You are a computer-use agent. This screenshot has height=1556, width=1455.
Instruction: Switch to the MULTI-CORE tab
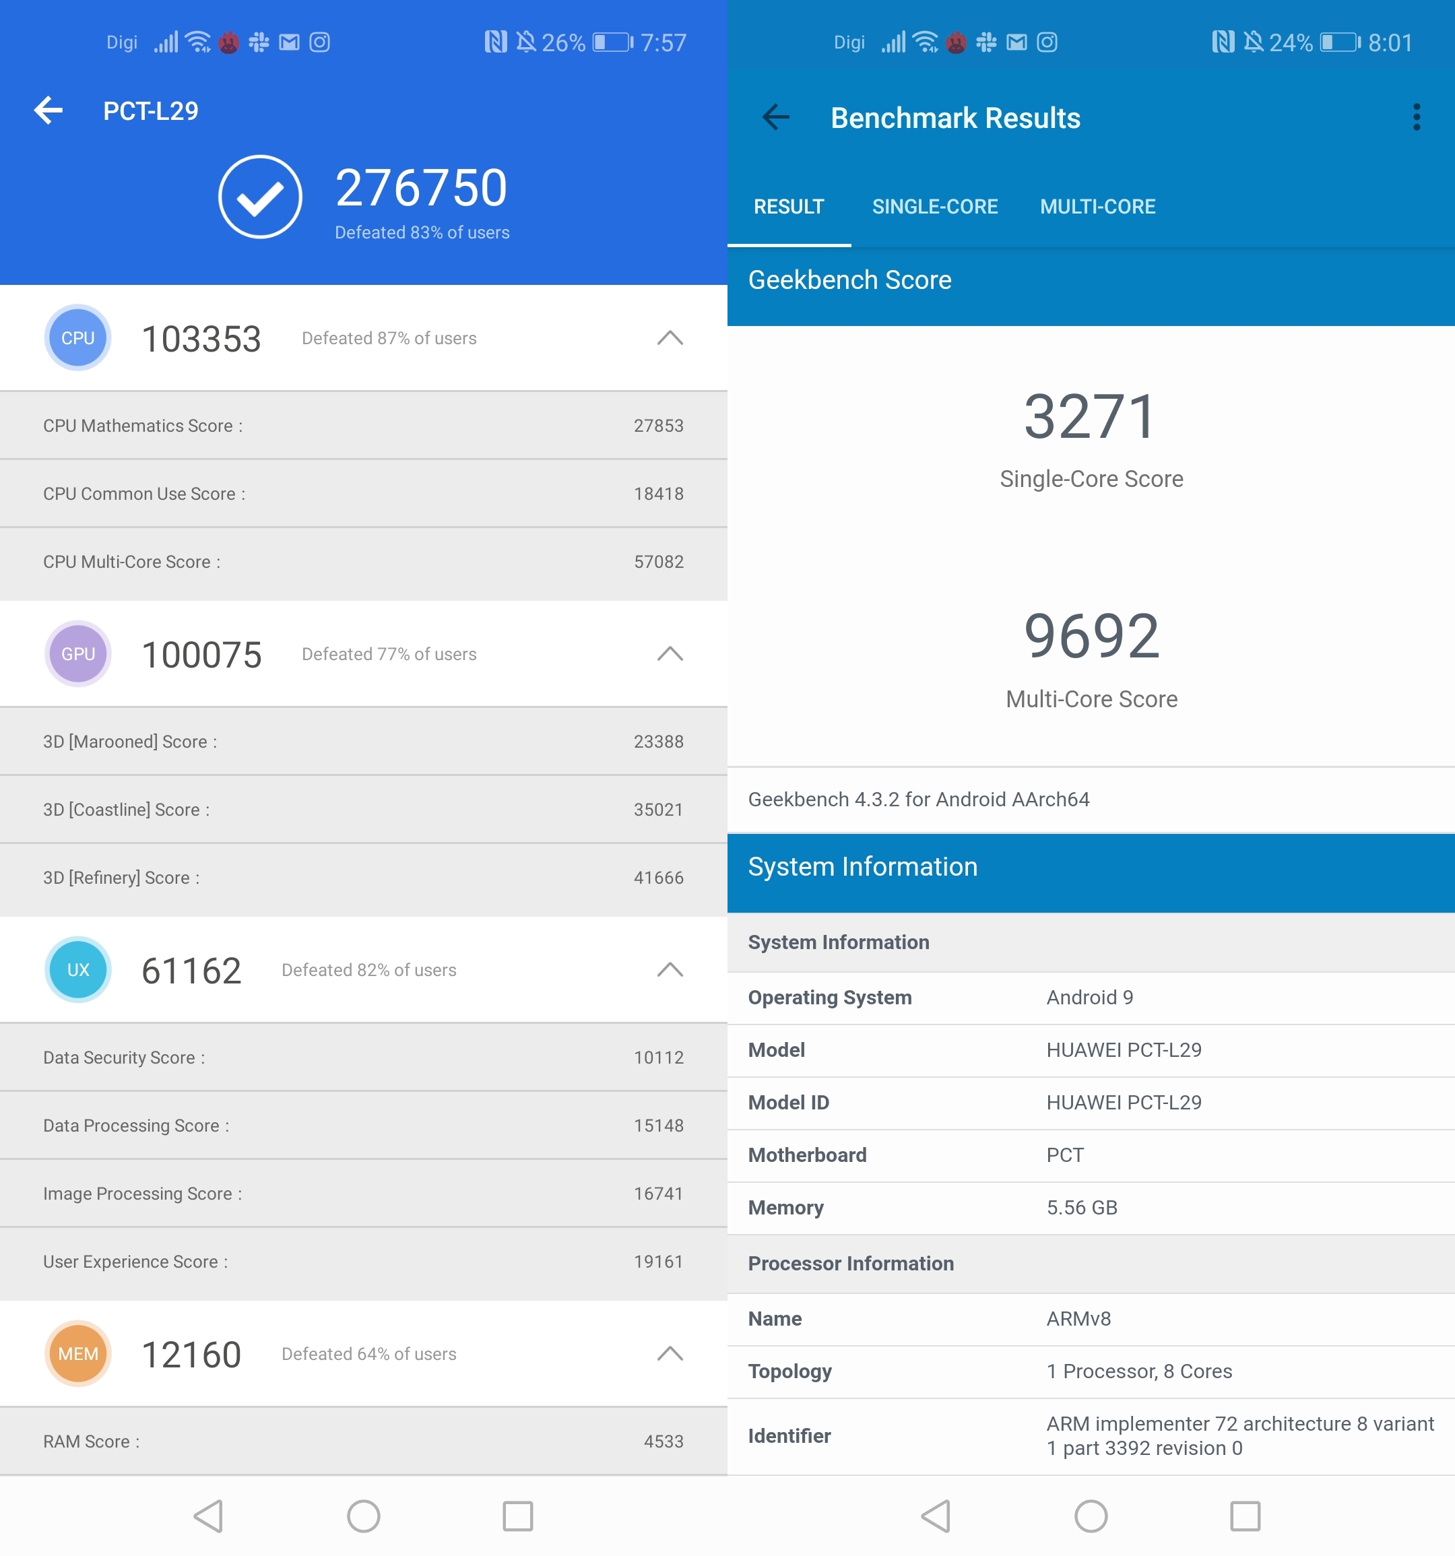click(1097, 207)
